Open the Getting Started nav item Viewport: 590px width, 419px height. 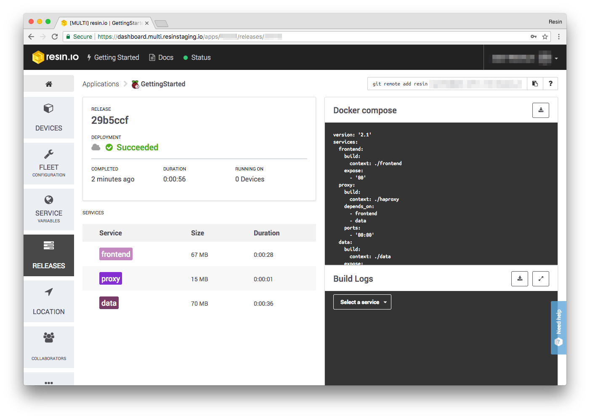(113, 58)
